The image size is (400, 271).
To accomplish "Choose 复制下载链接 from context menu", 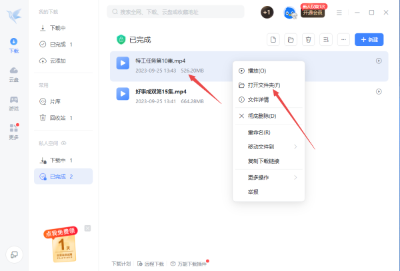I will (x=269, y=161).
